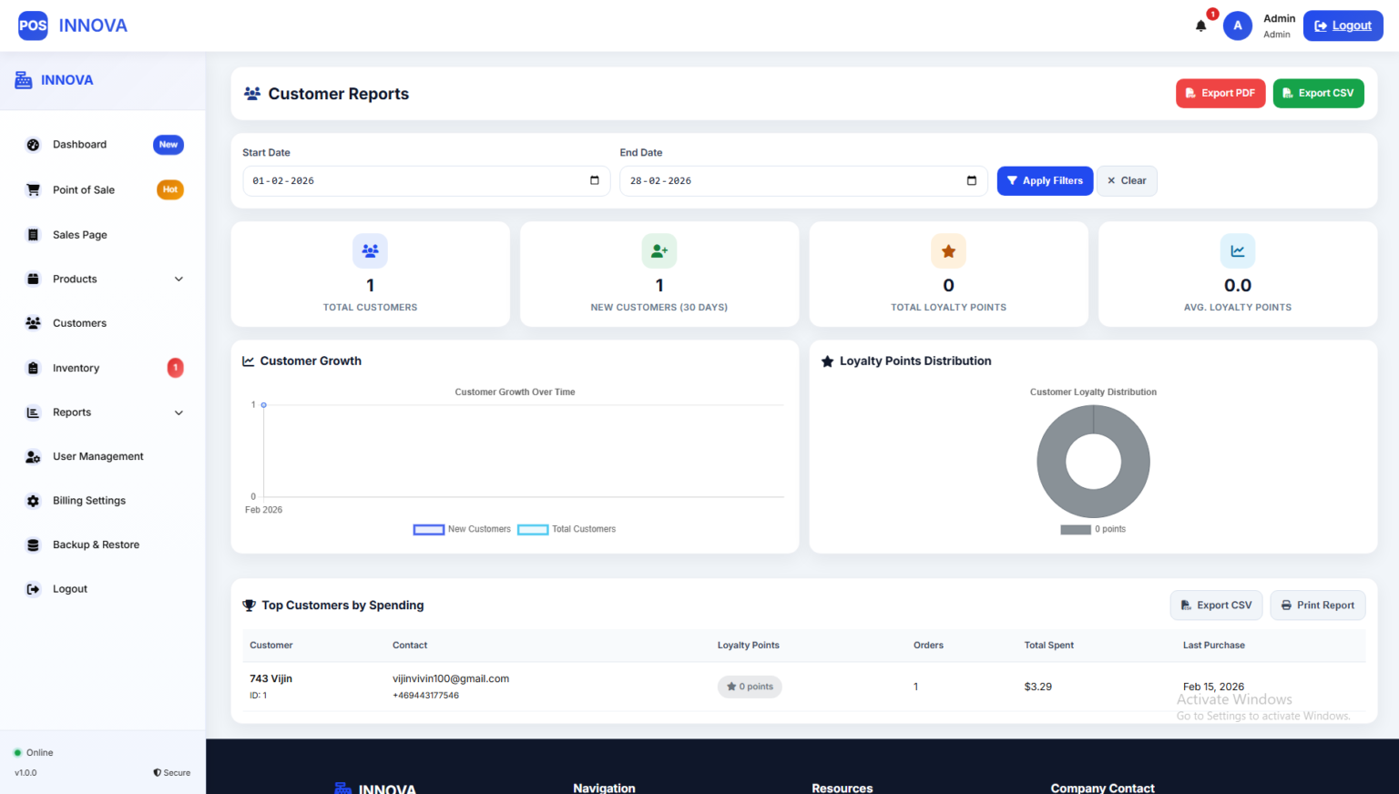Screen dimensions: 1399x794
Task: Expand the Products submenu chevron
Action: (x=179, y=280)
